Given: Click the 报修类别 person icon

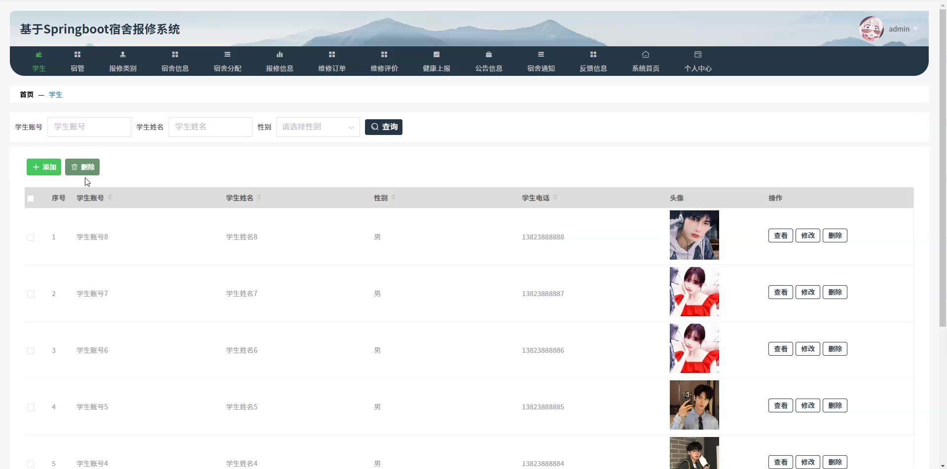Looking at the screenshot, I should point(123,54).
